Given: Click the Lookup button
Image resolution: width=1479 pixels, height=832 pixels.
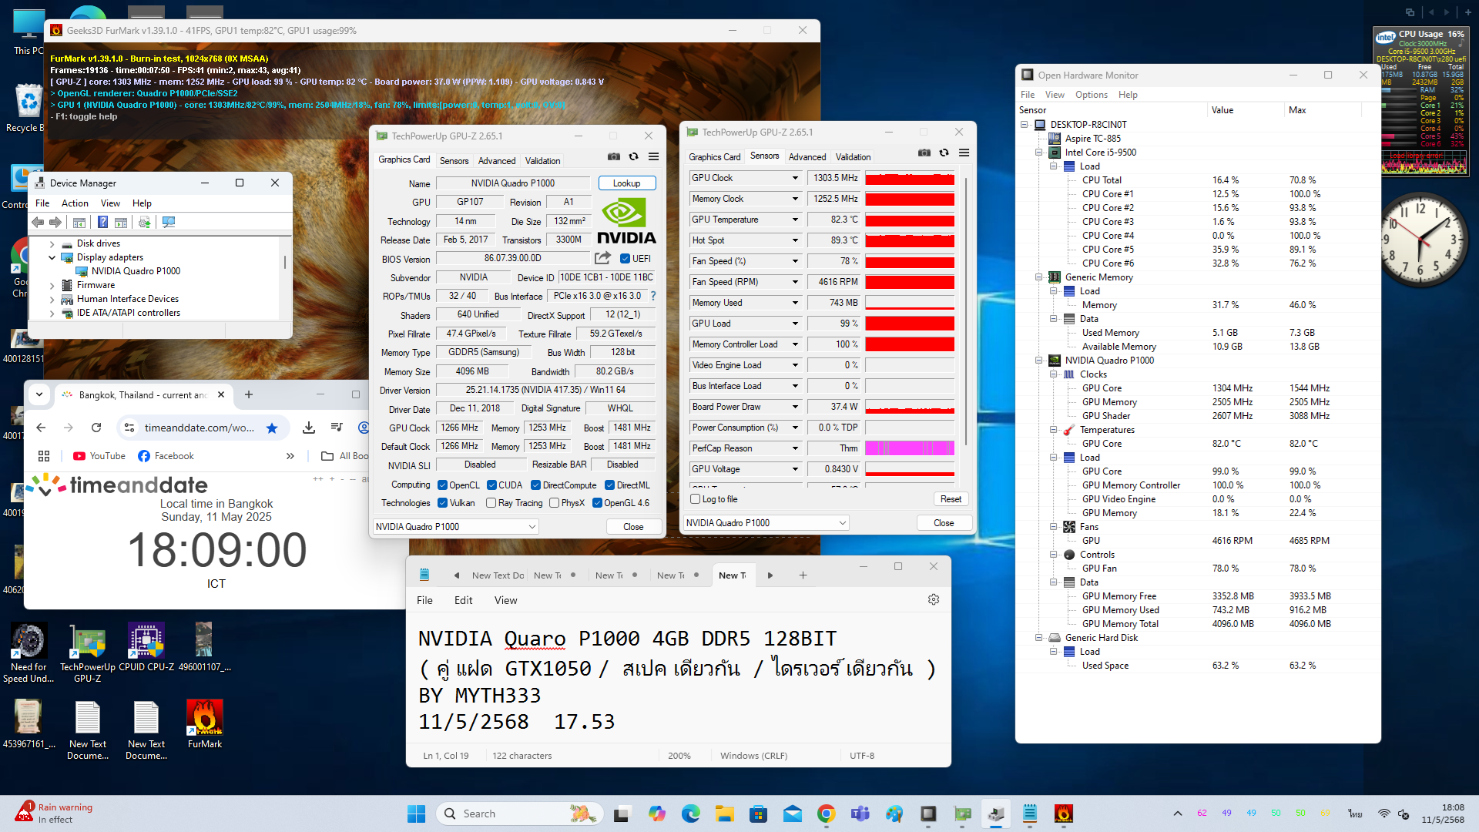Looking at the screenshot, I should pos(626,183).
